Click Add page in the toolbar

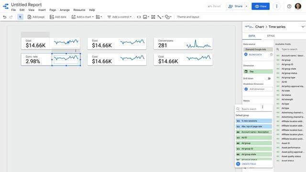pos(36,17)
